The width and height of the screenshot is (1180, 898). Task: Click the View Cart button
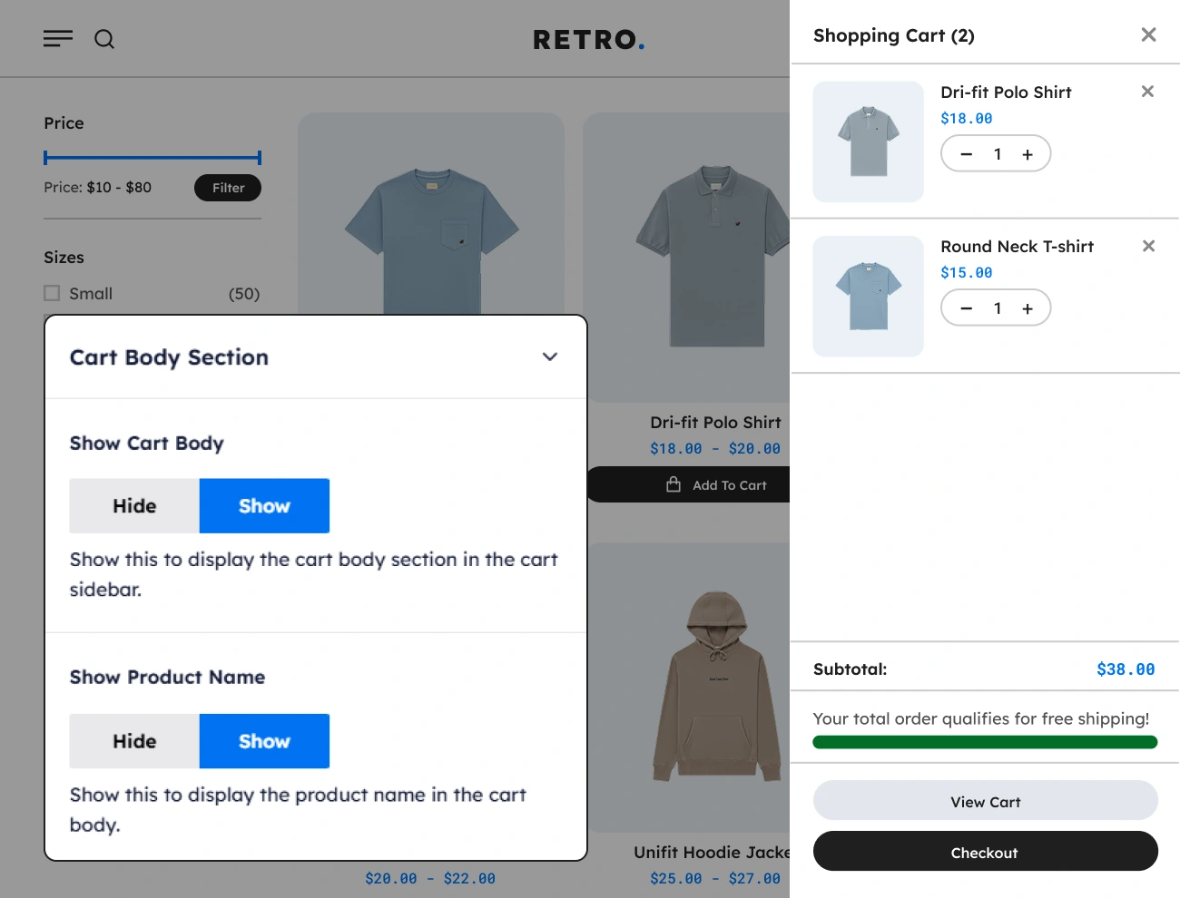[985, 801]
